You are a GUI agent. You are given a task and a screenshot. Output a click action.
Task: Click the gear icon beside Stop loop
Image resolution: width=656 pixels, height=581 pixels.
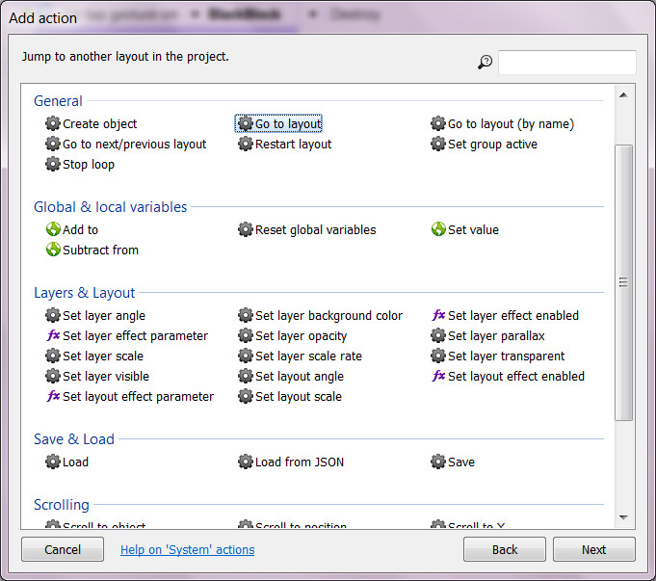(53, 164)
